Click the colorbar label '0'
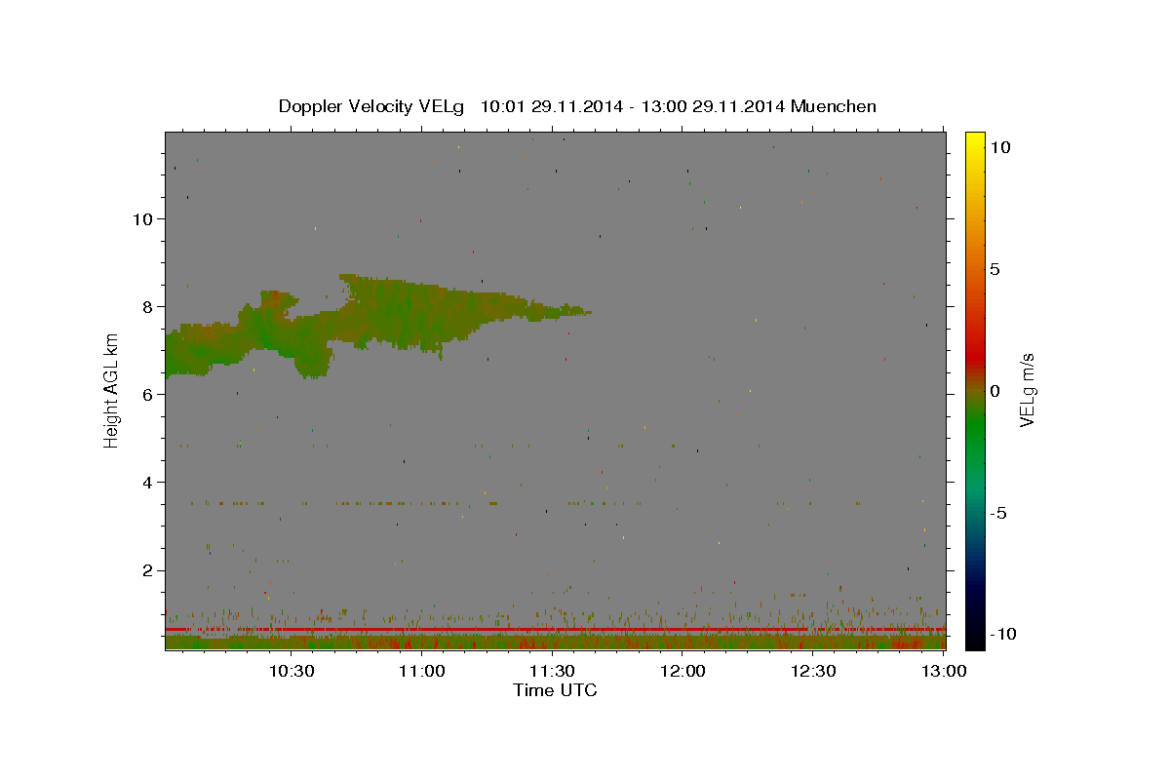 [994, 391]
